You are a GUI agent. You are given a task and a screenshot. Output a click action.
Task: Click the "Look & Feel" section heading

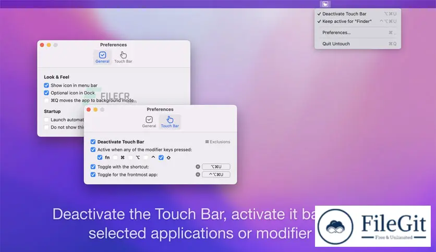(56, 77)
